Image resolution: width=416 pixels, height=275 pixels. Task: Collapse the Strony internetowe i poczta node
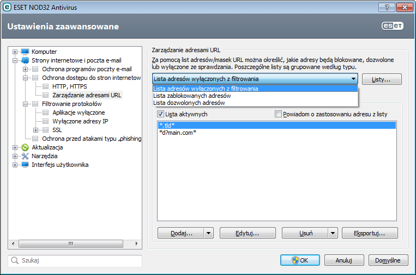pos(15,60)
